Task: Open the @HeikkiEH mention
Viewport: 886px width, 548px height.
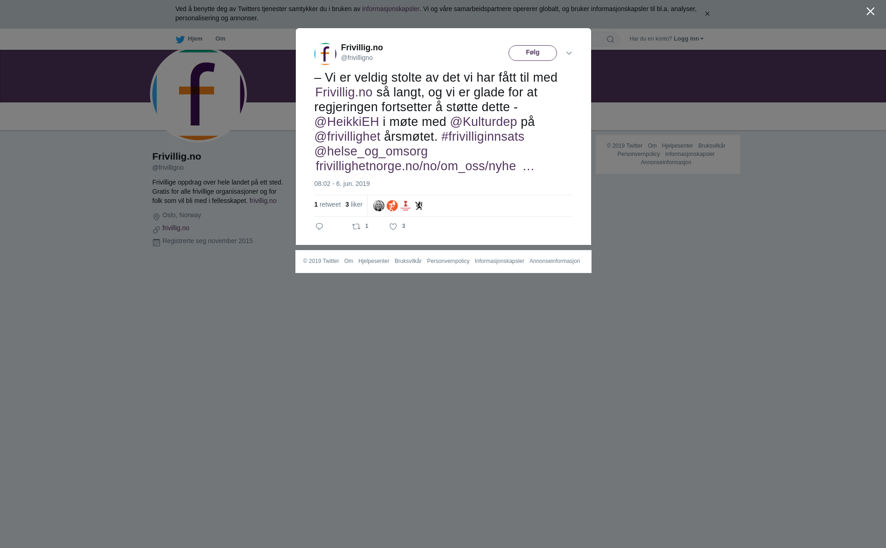Action: click(x=347, y=122)
